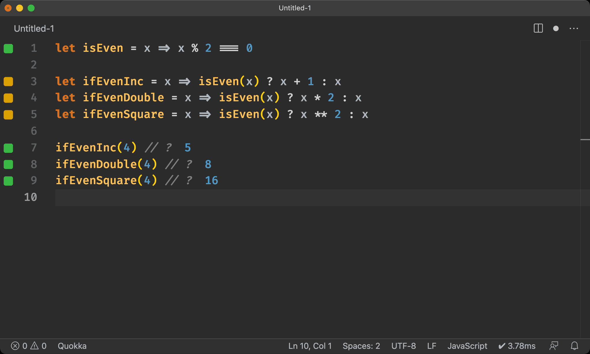
Task: Select the Untitled-1 editor tab
Action: 34,28
